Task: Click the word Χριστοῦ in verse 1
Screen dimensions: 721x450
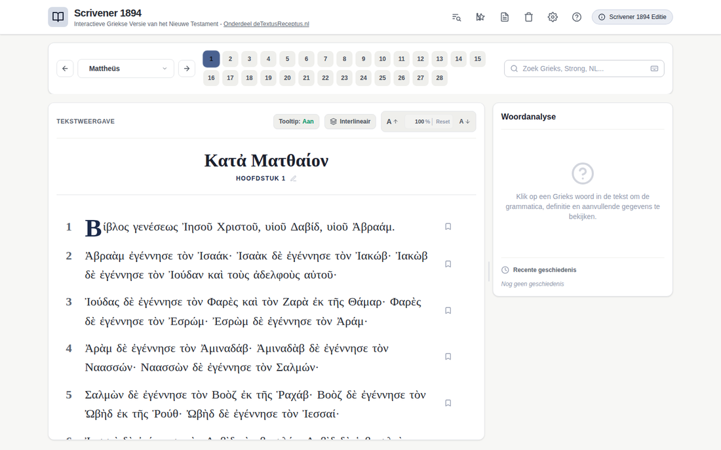Action: [x=238, y=227]
